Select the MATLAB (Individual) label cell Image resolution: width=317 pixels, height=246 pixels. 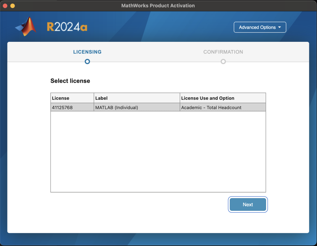[x=137, y=108]
